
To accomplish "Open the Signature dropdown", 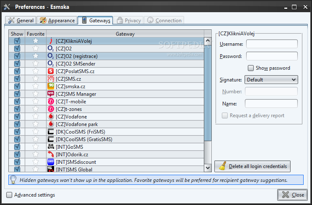I will (271, 79).
